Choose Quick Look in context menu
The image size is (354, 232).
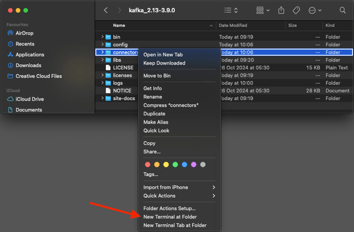pos(156,130)
